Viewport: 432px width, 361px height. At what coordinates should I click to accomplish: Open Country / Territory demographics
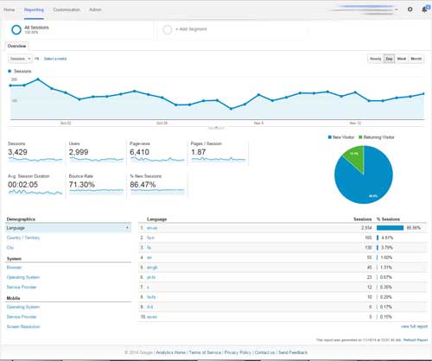point(23,237)
